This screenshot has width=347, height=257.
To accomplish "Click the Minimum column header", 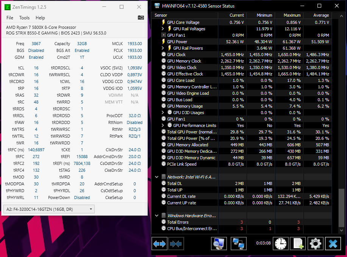I will [x=261, y=15].
